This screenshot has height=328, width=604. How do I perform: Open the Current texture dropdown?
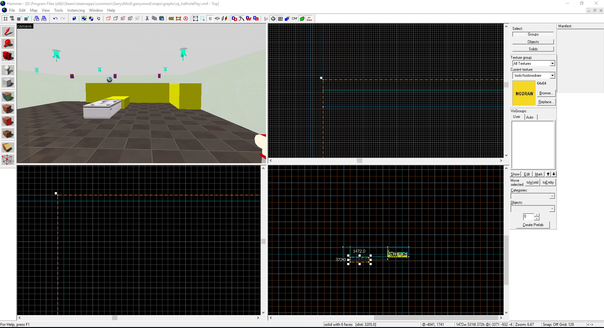point(552,75)
